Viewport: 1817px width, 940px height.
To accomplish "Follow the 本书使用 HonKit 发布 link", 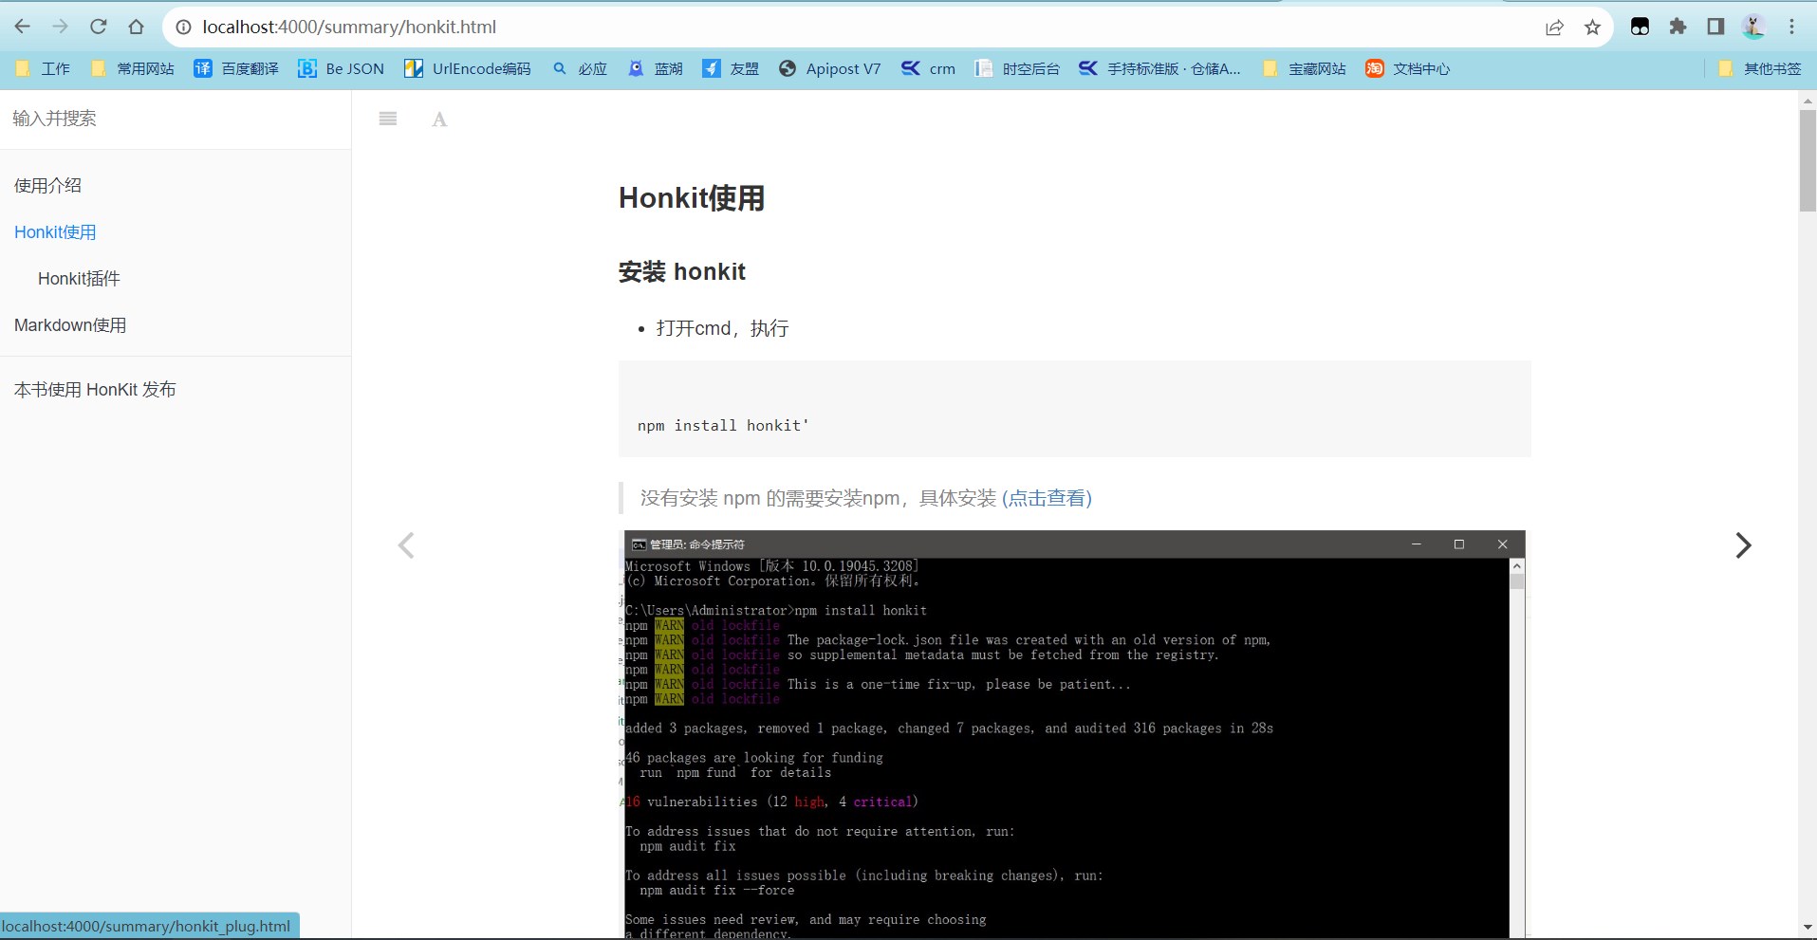I will tap(95, 390).
